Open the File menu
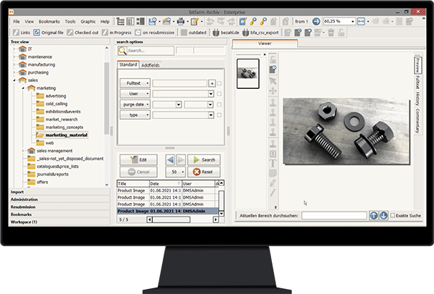The width and height of the screenshot is (434, 294). [x=16, y=22]
